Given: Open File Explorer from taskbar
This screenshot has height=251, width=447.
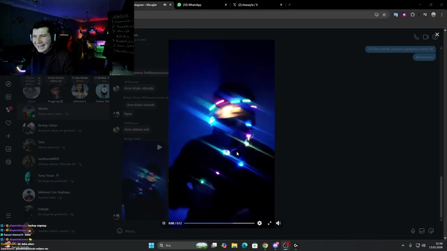Looking at the screenshot, I should click(x=234, y=245).
